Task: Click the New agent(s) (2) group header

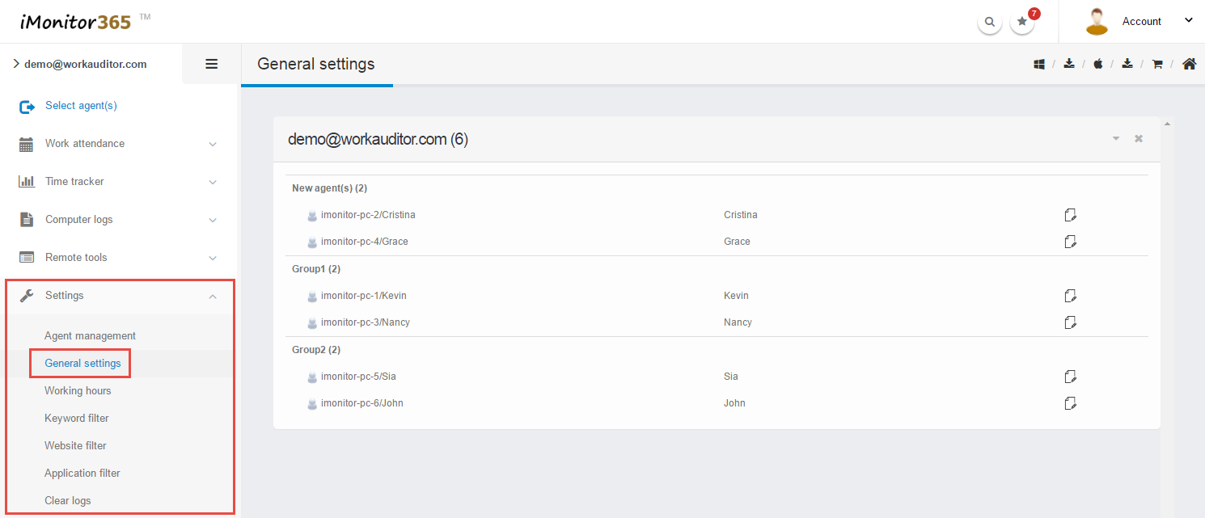Action: pos(330,188)
